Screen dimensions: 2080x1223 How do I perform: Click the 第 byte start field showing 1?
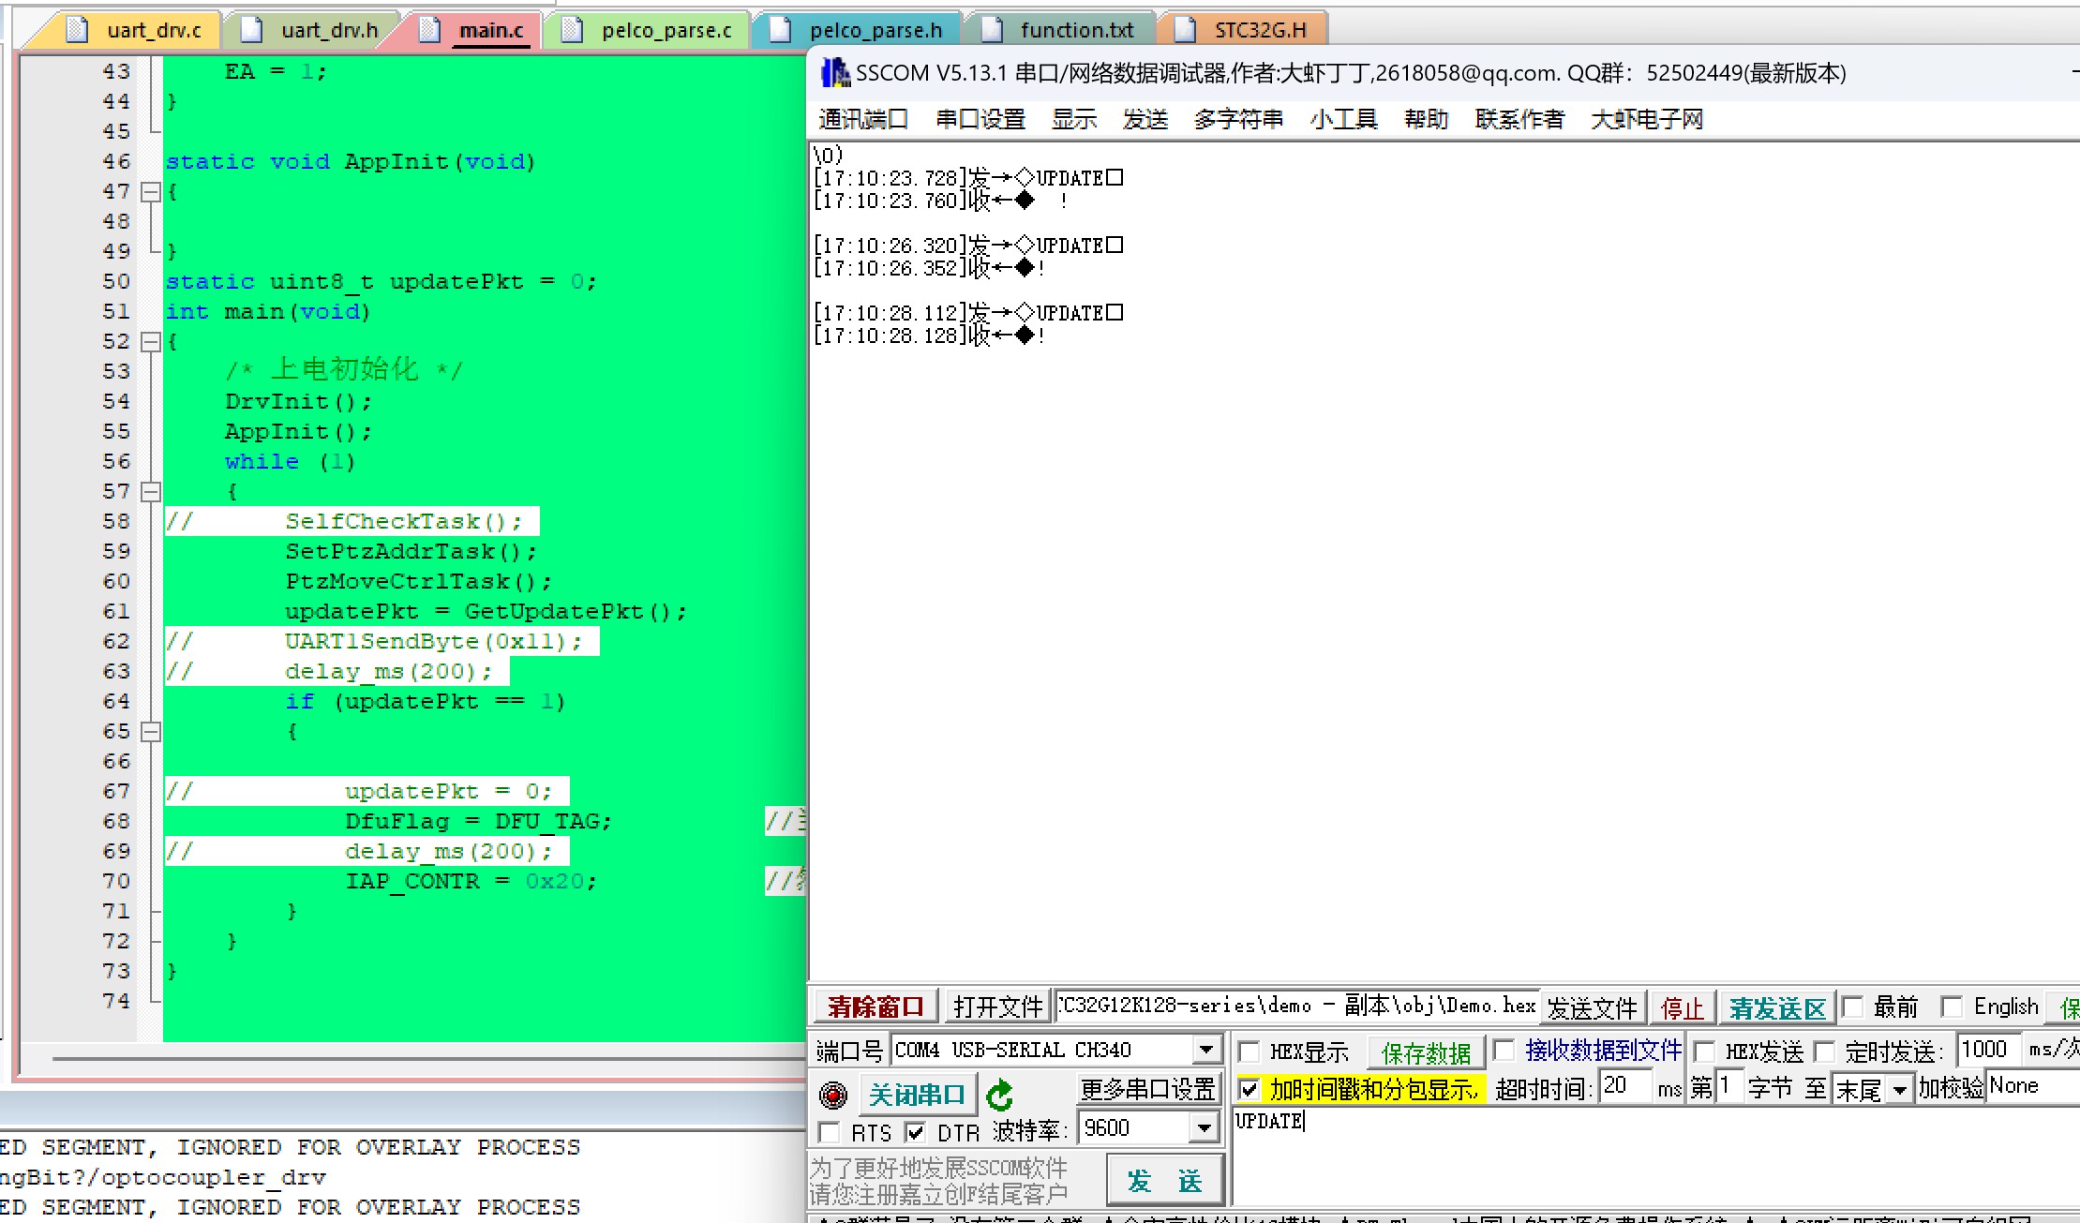(1728, 1086)
